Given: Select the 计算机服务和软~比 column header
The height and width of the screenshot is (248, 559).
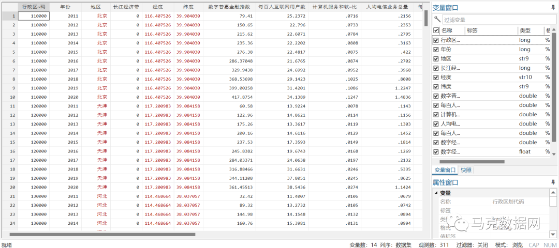Looking at the screenshot, I should [x=334, y=7].
